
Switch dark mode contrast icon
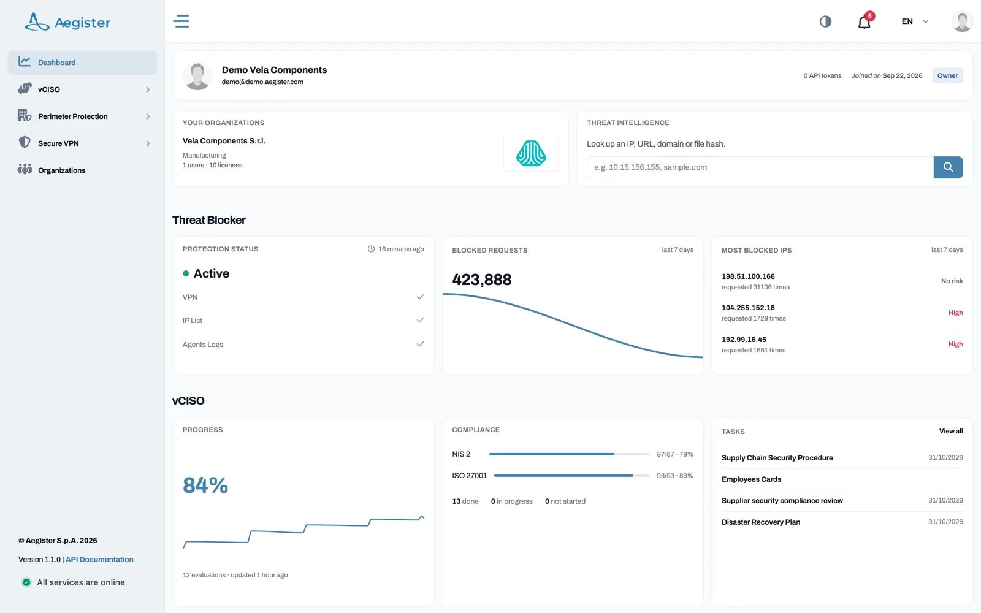(825, 21)
